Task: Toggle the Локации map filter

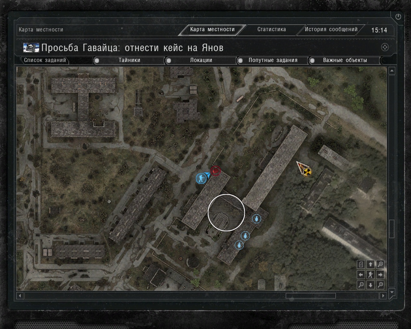Action: [x=201, y=60]
